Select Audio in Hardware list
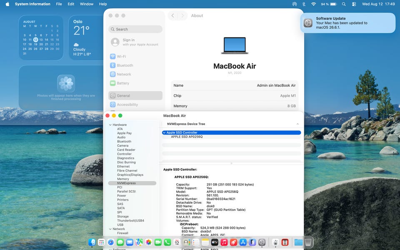The image size is (400, 250). 121,137
